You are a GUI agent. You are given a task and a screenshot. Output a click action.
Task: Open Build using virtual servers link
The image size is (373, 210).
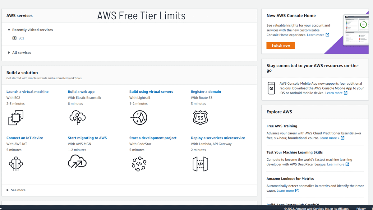tap(151, 92)
